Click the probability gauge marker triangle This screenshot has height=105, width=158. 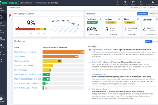[x=18, y=27]
